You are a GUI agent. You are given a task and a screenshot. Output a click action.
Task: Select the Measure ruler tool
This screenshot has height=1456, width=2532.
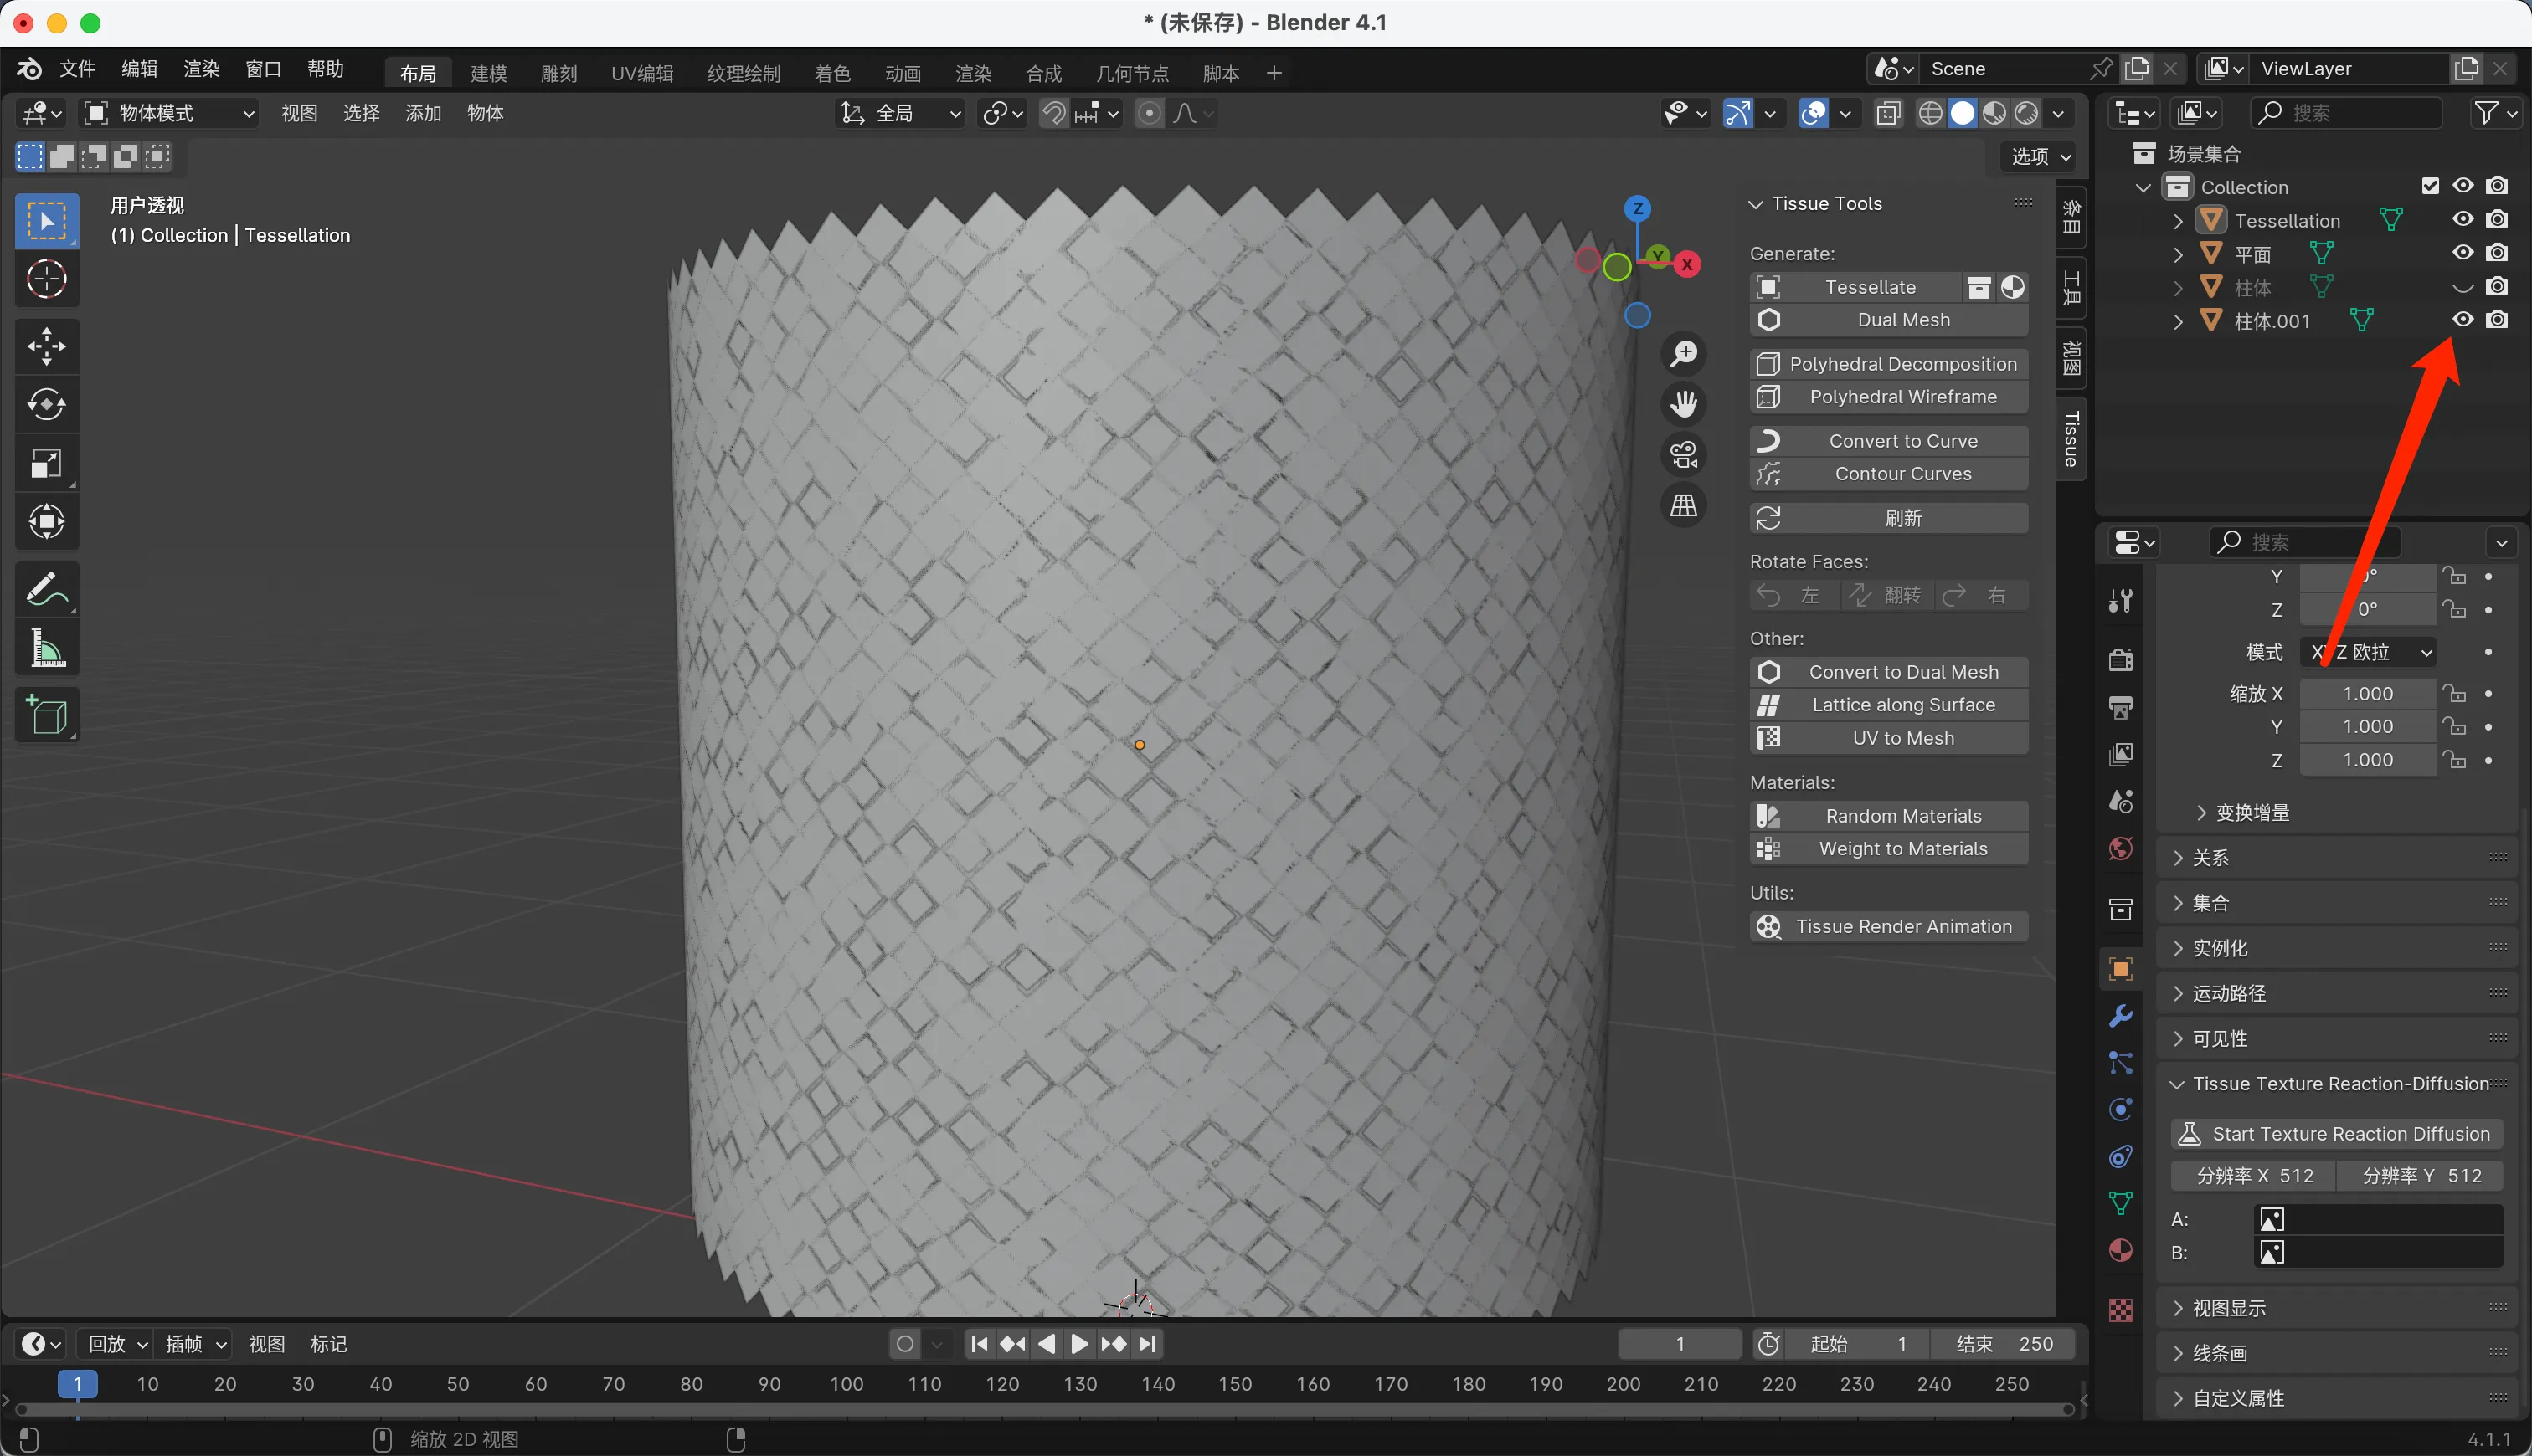(46, 648)
